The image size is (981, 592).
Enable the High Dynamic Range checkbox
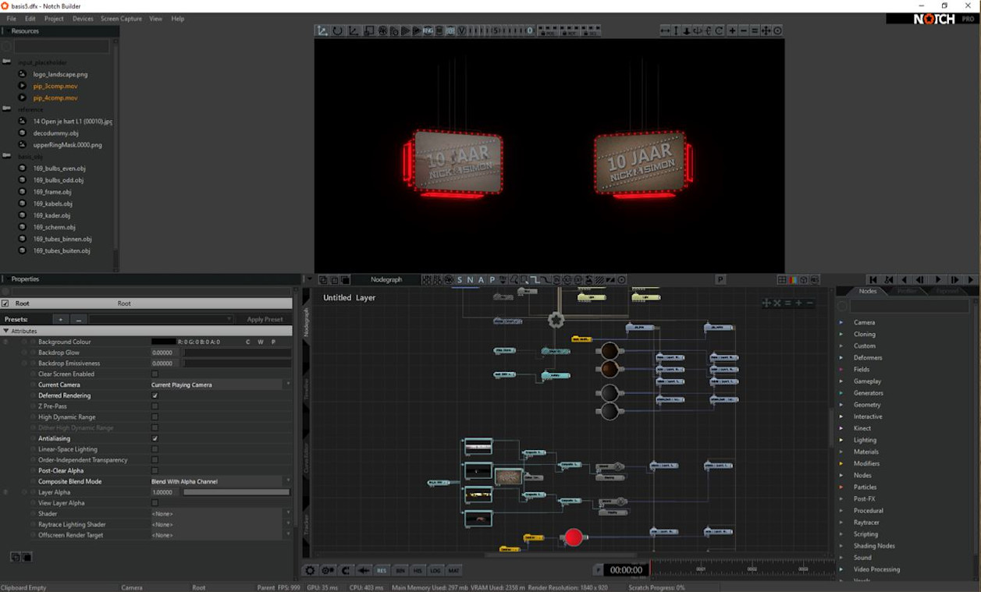coord(155,417)
